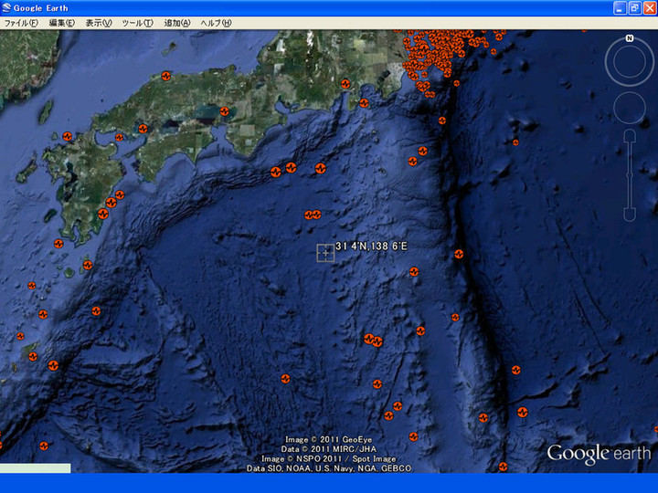The image size is (658, 493).
Task: Maximize the Google Earth window
Action: (x=634, y=7)
